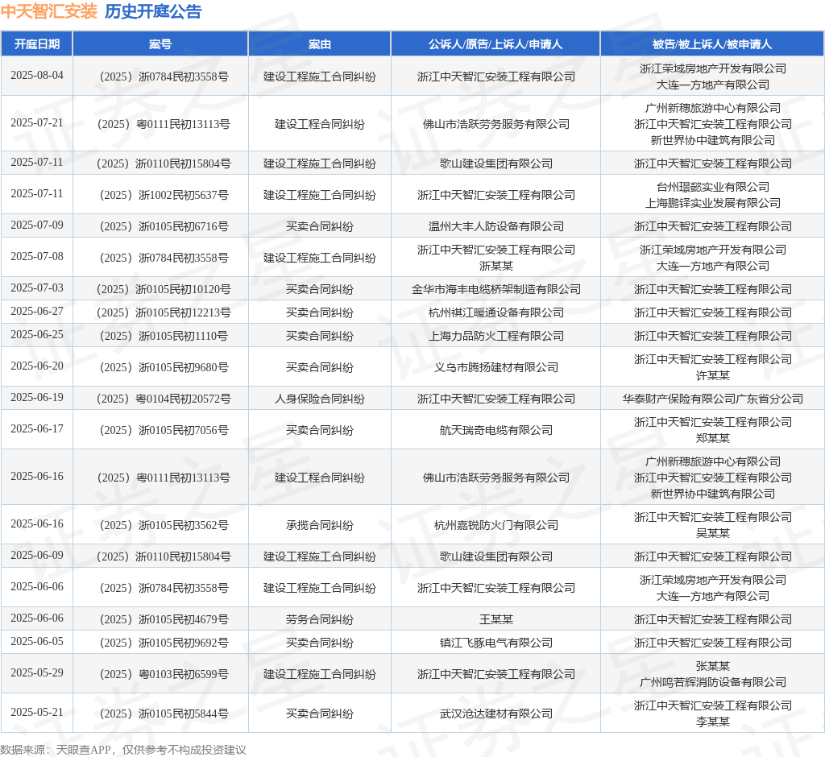This screenshot has height=757, width=825.
Task: Click the 中天智汇安装 title text
Action: [49, 11]
